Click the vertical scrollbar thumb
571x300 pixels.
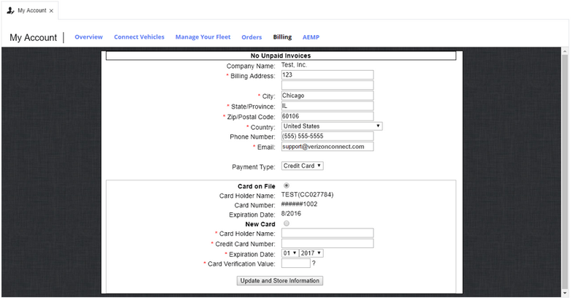tap(565, 171)
